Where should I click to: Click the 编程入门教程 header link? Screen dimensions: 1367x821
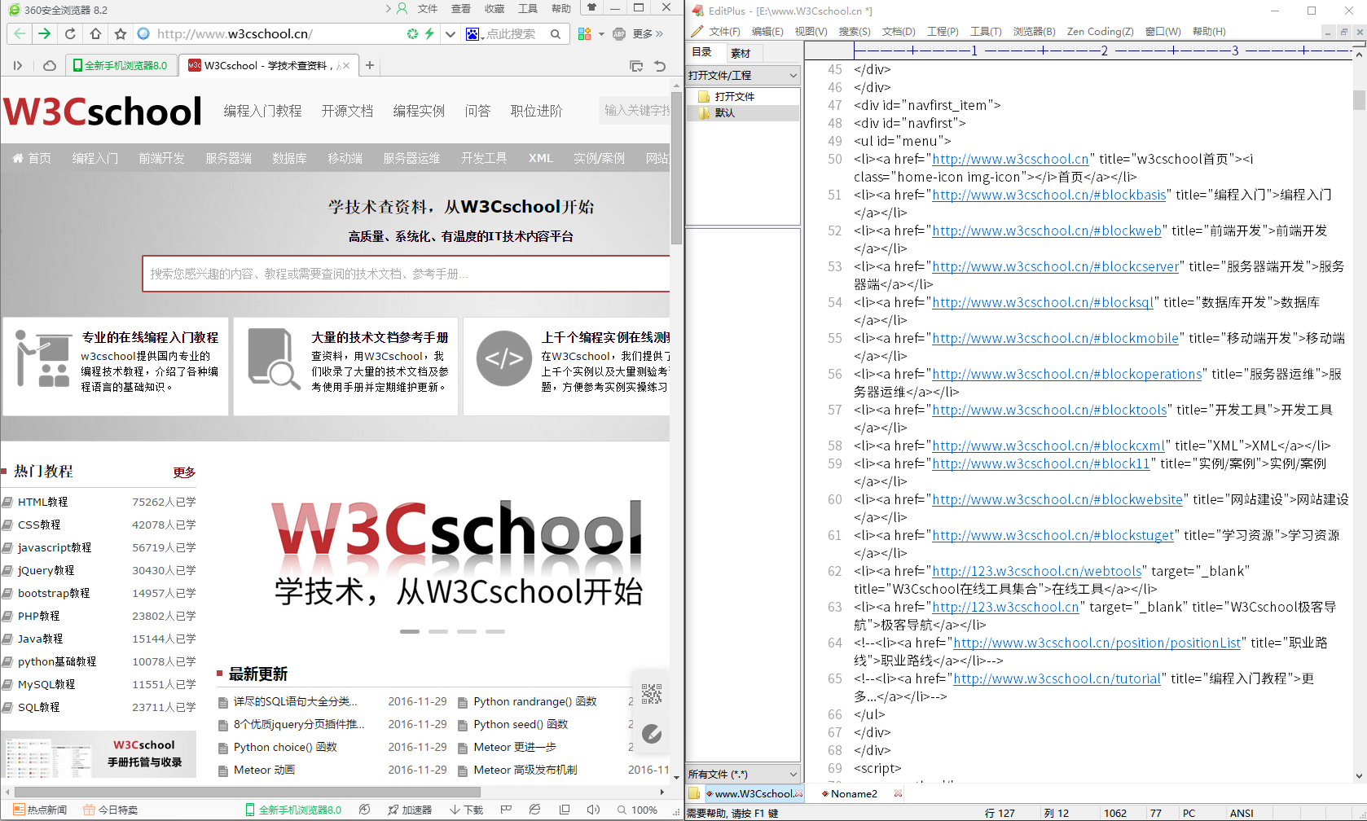(262, 111)
